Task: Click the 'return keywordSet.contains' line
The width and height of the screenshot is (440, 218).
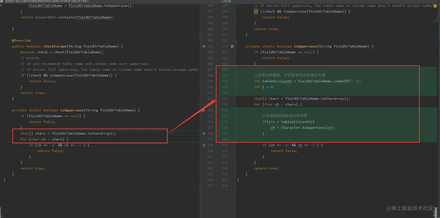Action: click(68, 17)
